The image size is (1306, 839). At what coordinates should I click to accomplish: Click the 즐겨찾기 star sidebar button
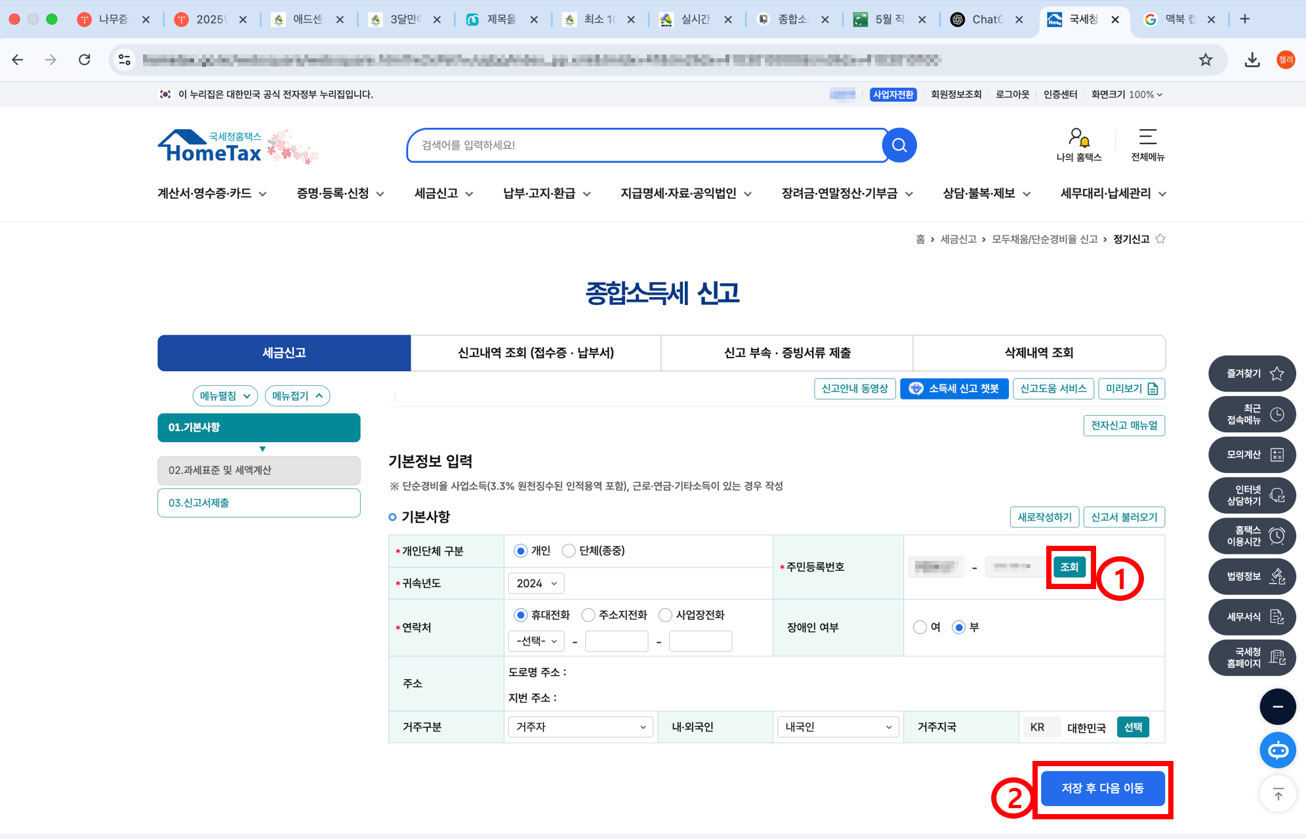(1252, 374)
